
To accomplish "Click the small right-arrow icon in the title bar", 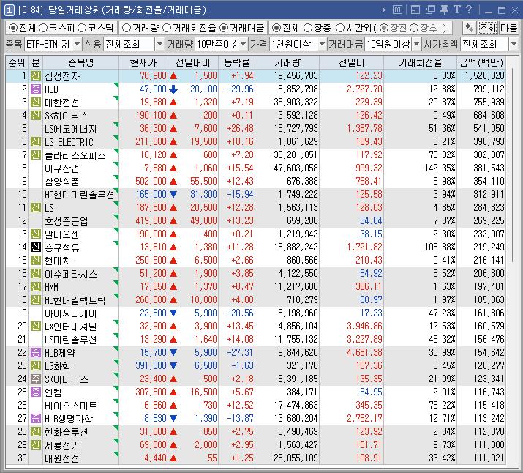I will (x=384, y=10).
